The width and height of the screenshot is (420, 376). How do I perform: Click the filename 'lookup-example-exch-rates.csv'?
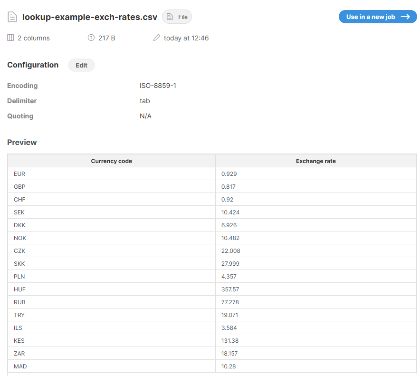click(90, 16)
